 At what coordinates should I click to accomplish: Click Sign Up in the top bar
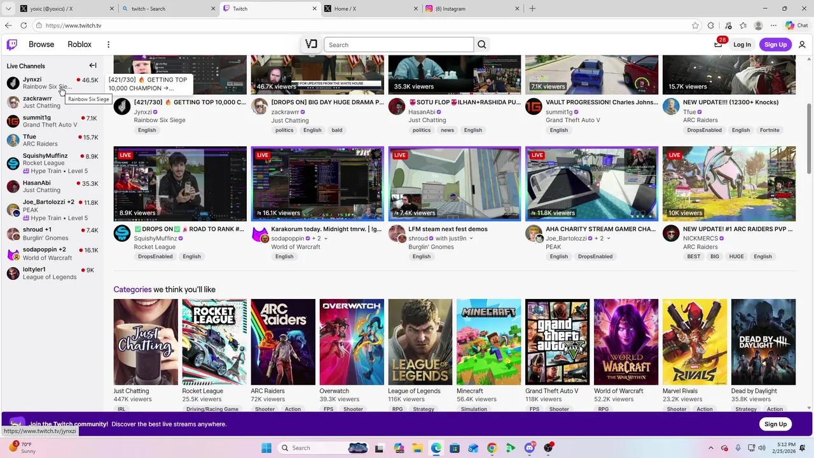pyautogui.click(x=775, y=45)
